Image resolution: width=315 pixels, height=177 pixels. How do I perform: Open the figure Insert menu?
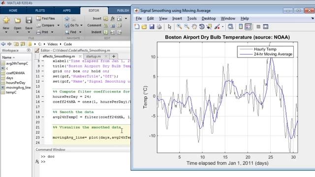click(x=177, y=19)
